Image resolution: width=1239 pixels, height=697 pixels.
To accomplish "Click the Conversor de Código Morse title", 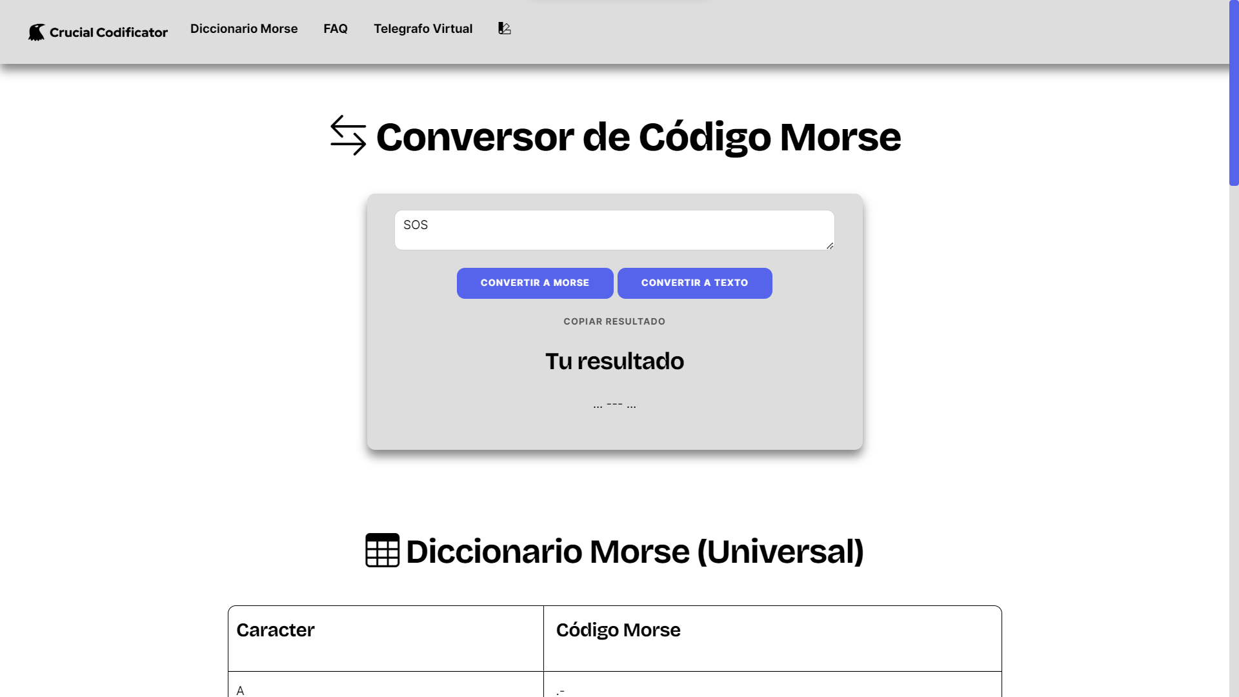I will (x=638, y=137).
